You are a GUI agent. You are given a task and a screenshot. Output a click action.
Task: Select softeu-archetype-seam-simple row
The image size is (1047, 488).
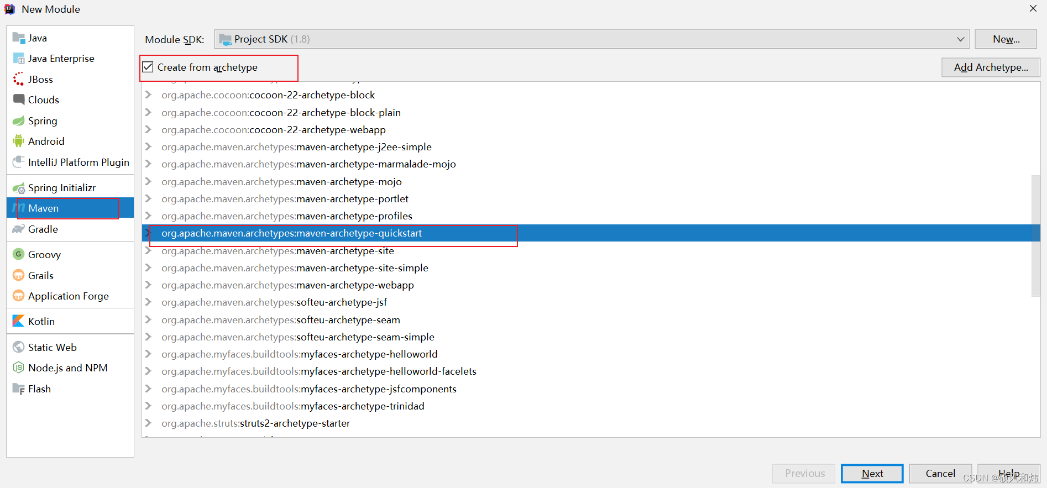coord(591,337)
